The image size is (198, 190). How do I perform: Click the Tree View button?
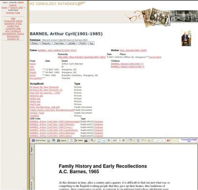pyautogui.click(x=59, y=43)
